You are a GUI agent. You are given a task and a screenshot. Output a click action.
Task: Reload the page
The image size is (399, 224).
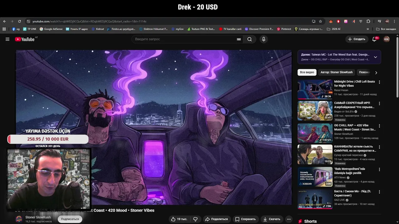pos(19,21)
